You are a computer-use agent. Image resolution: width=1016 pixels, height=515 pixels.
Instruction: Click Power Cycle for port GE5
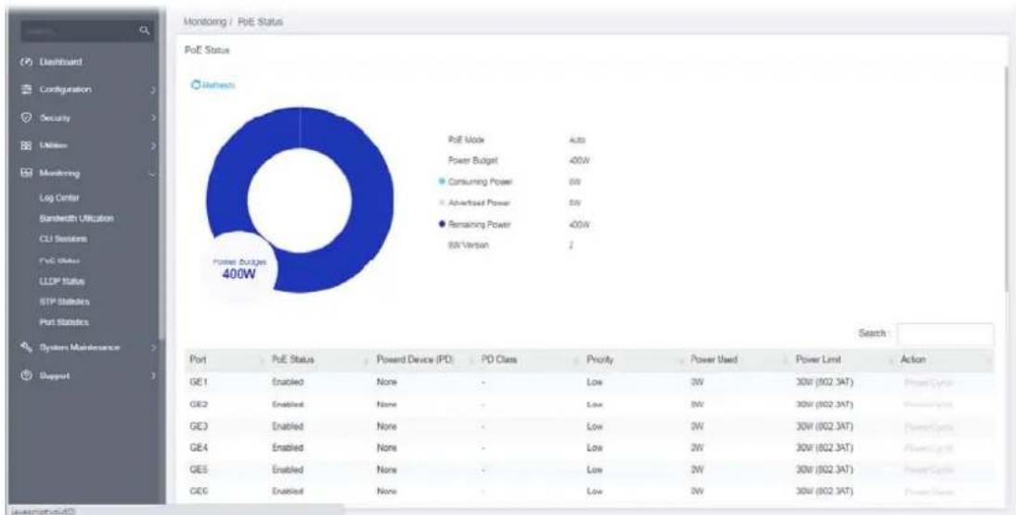point(928,469)
